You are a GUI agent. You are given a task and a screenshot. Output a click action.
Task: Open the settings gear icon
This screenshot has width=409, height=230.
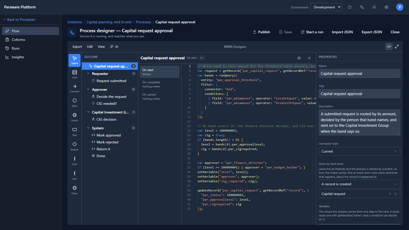(387, 7)
